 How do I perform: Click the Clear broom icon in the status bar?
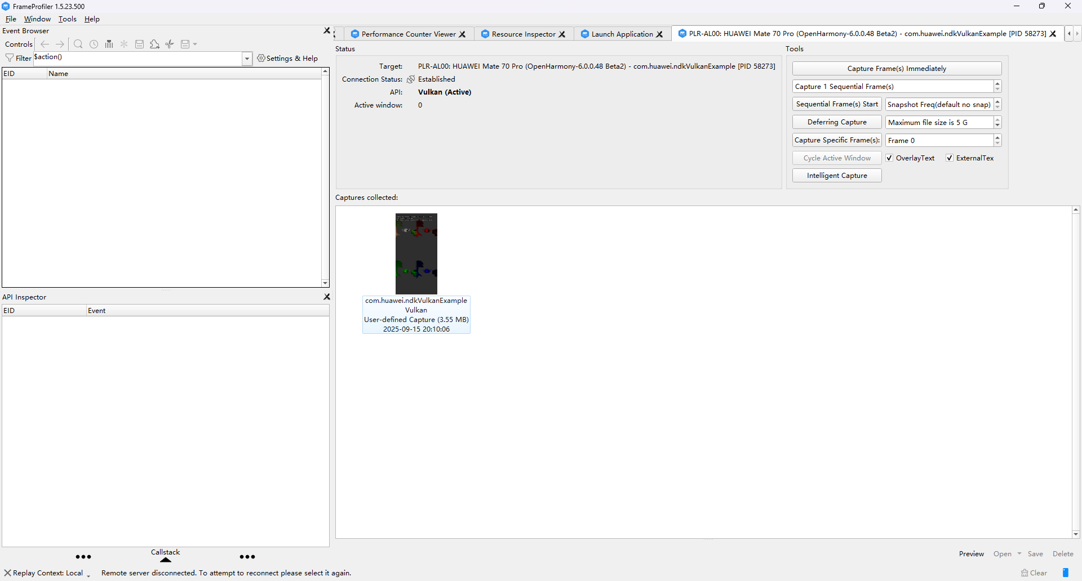coord(1025,573)
